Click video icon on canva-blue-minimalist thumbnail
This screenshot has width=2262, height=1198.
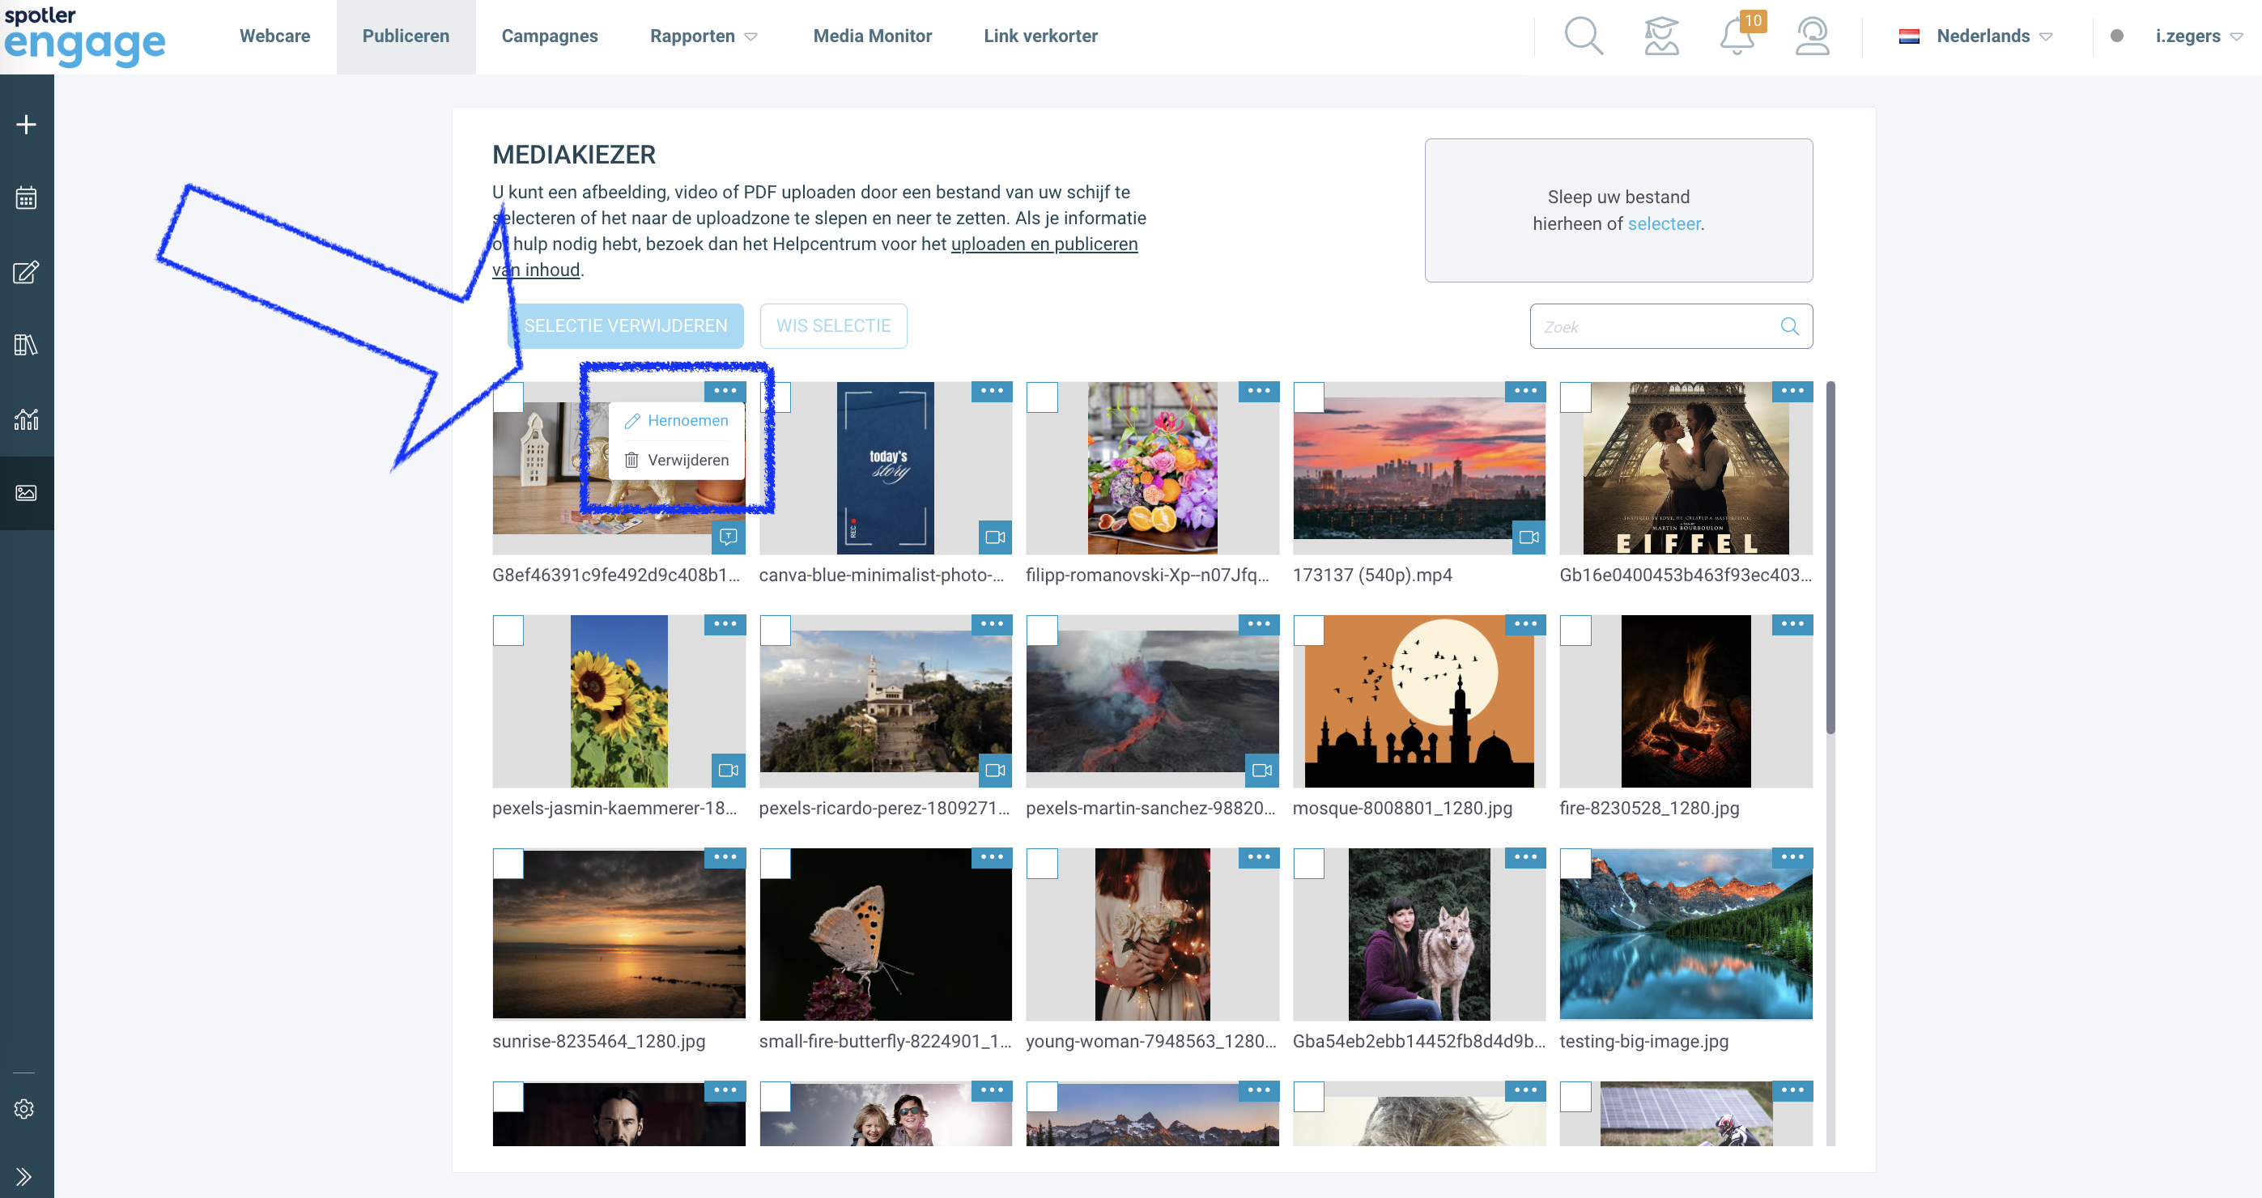[995, 537]
